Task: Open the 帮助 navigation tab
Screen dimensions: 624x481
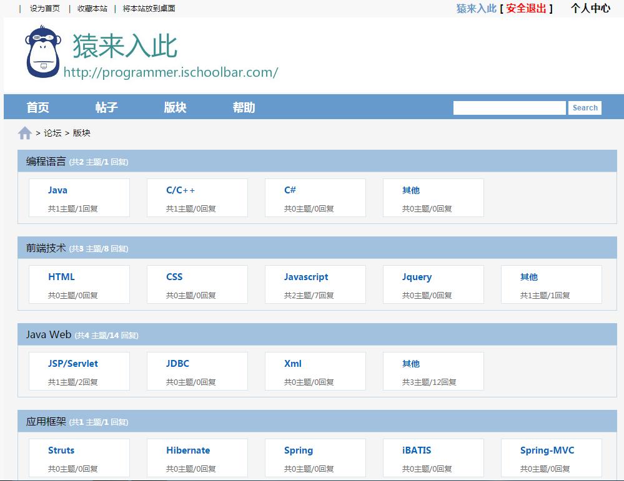Action: pyautogui.click(x=244, y=107)
